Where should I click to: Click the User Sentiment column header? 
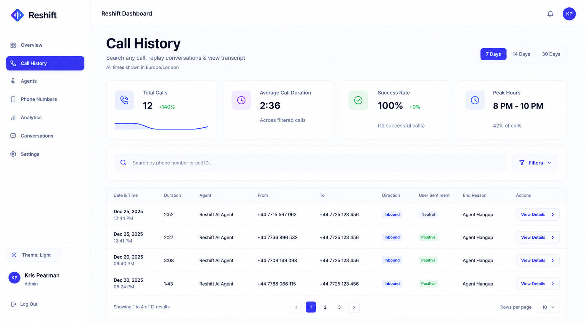434,195
